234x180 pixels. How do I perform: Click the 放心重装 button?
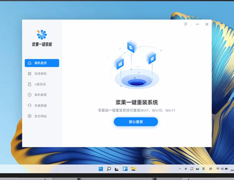click(x=136, y=122)
